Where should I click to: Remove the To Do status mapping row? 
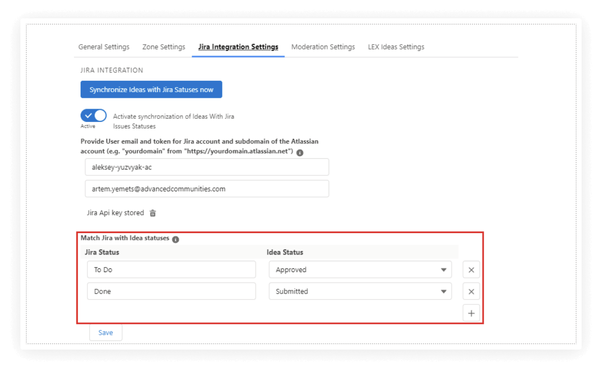[471, 270]
